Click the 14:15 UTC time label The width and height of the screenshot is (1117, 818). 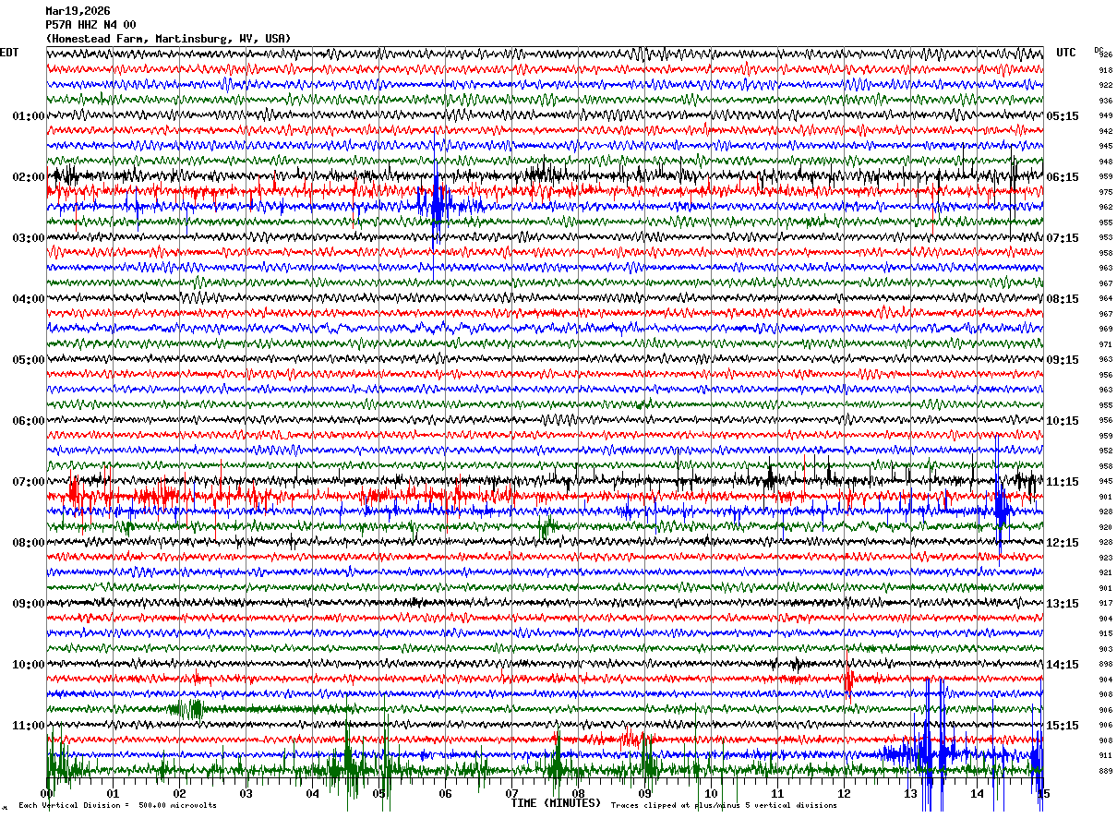(1063, 665)
